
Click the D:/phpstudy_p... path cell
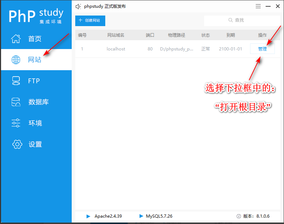click(x=177, y=49)
